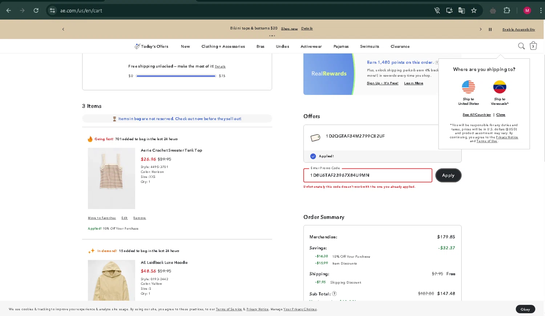Click Okay on the cookie notice
The image size is (545, 316).
pos(525,309)
